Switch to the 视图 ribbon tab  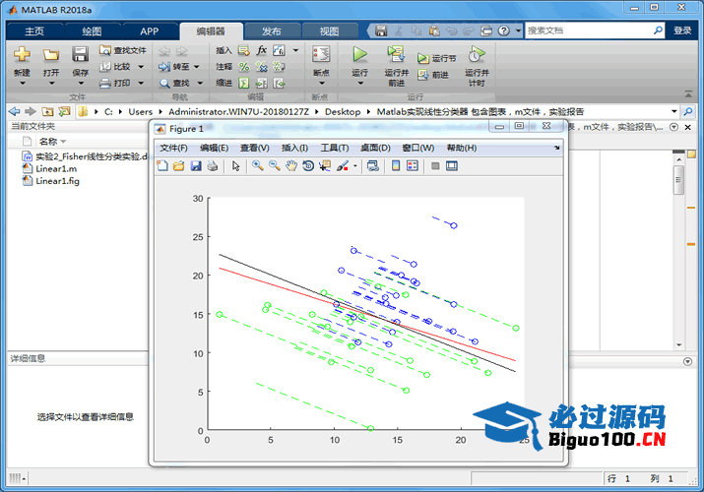tap(329, 31)
